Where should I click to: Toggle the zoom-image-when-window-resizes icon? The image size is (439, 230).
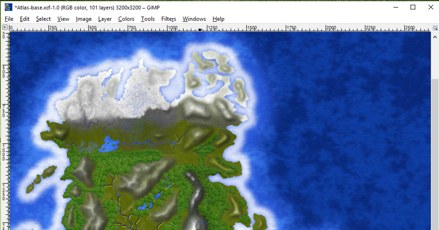435,27
